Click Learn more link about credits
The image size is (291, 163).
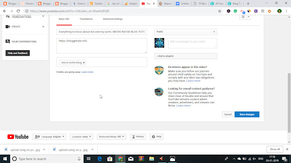click(x=87, y=72)
